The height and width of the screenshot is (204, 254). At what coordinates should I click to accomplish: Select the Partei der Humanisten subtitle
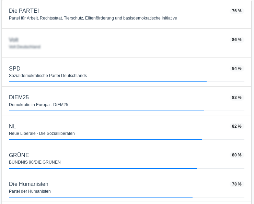coord(30,191)
